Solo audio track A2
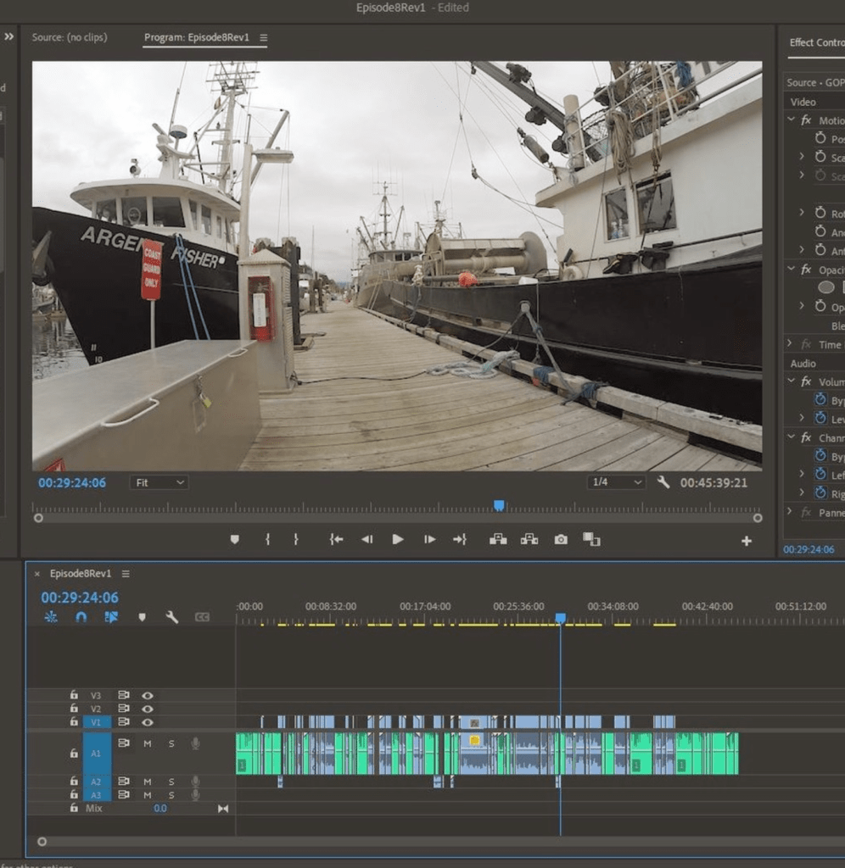 [x=171, y=782]
